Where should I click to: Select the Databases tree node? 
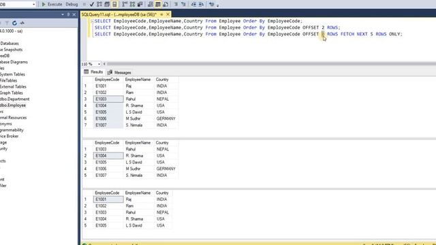click(10, 44)
